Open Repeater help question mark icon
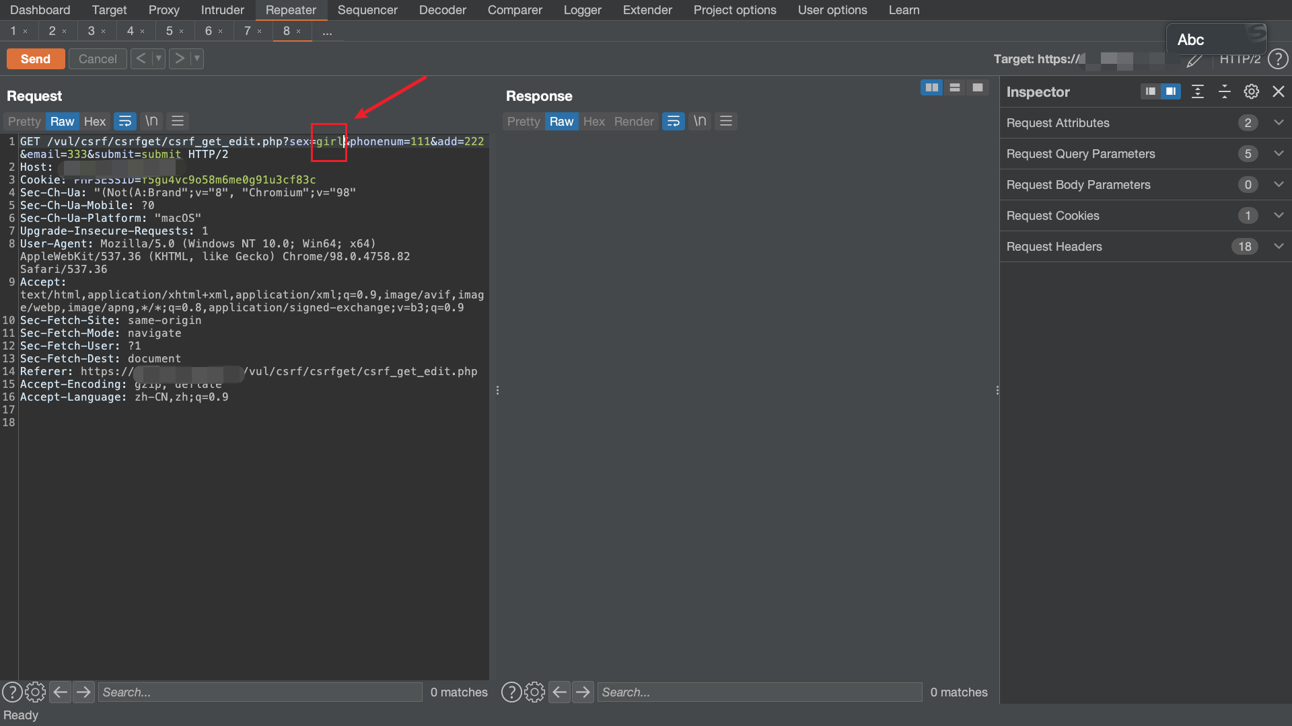 (x=1278, y=59)
